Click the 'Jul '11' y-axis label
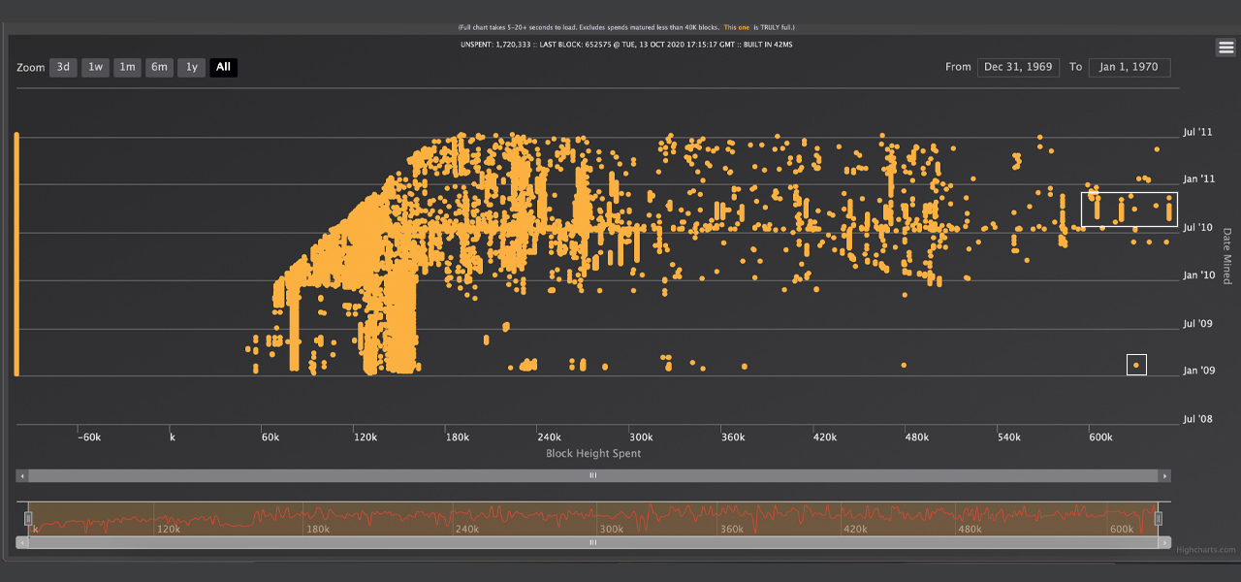Viewport: 1241px width, 582px height. (1198, 132)
